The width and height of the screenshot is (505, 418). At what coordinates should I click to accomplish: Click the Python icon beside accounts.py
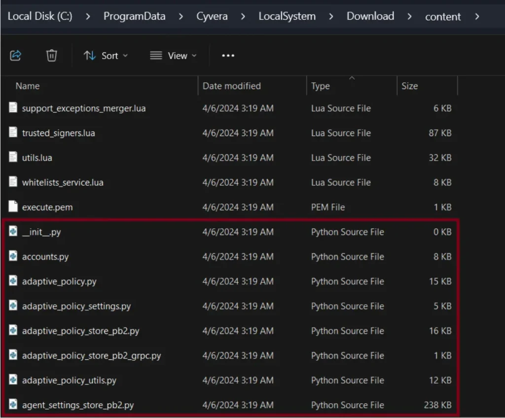pyautogui.click(x=13, y=256)
